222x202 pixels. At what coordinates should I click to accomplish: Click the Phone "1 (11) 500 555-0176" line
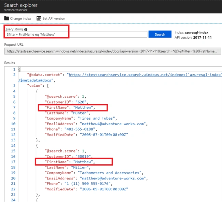pos(79,184)
